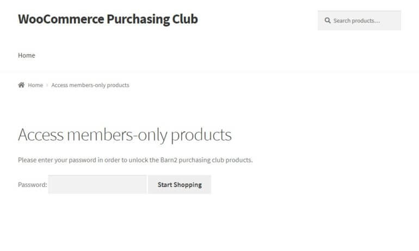This screenshot has width=419, height=251.
Task: Focus the Password input box
Action: tap(97, 185)
